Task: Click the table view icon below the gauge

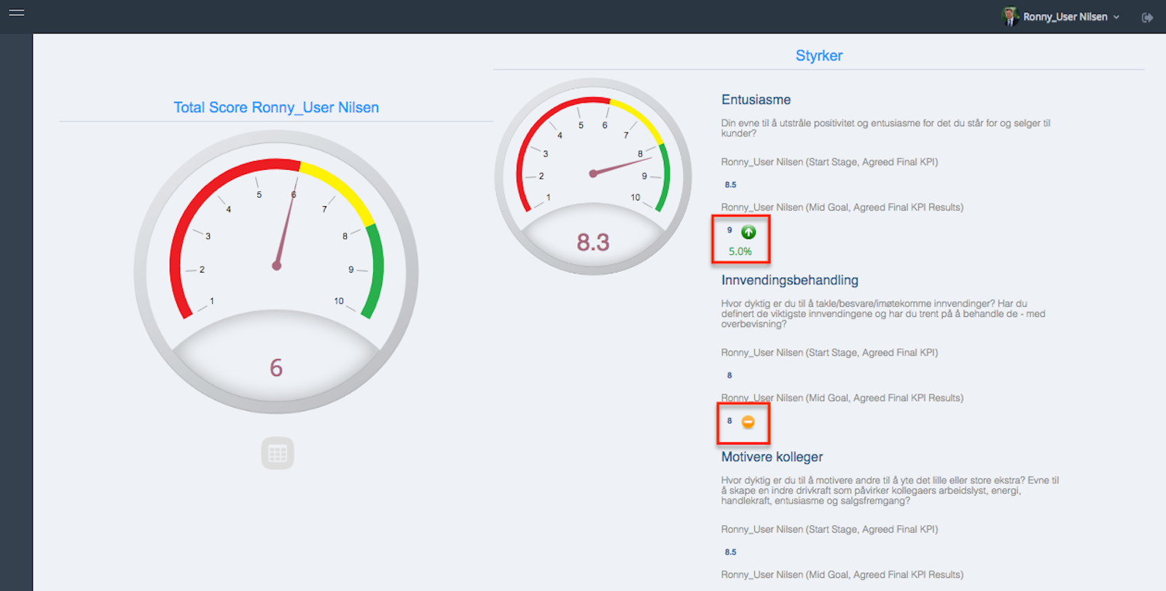Action: pyautogui.click(x=278, y=453)
